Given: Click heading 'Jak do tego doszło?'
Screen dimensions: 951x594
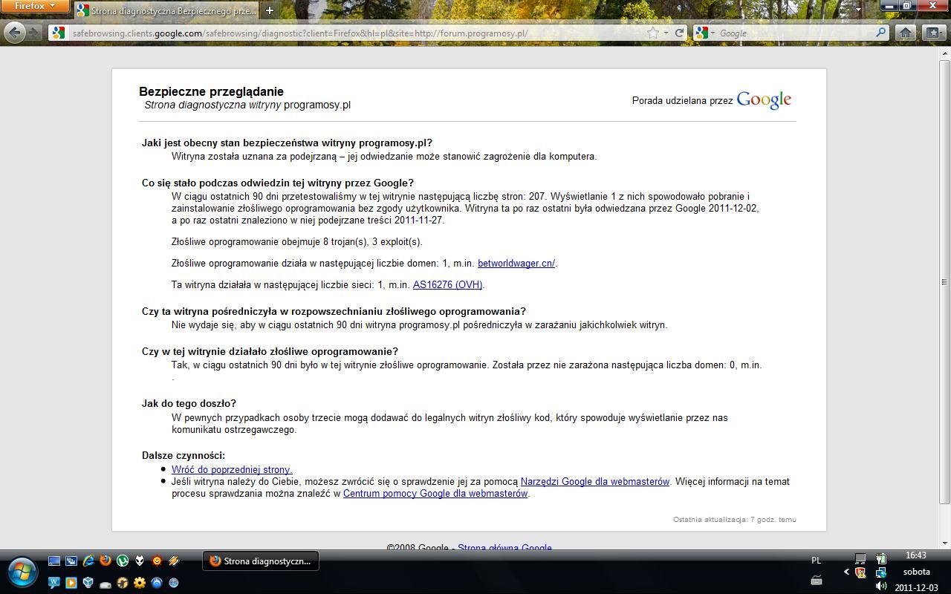Looking at the screenshot, I should tap(189, 403).
